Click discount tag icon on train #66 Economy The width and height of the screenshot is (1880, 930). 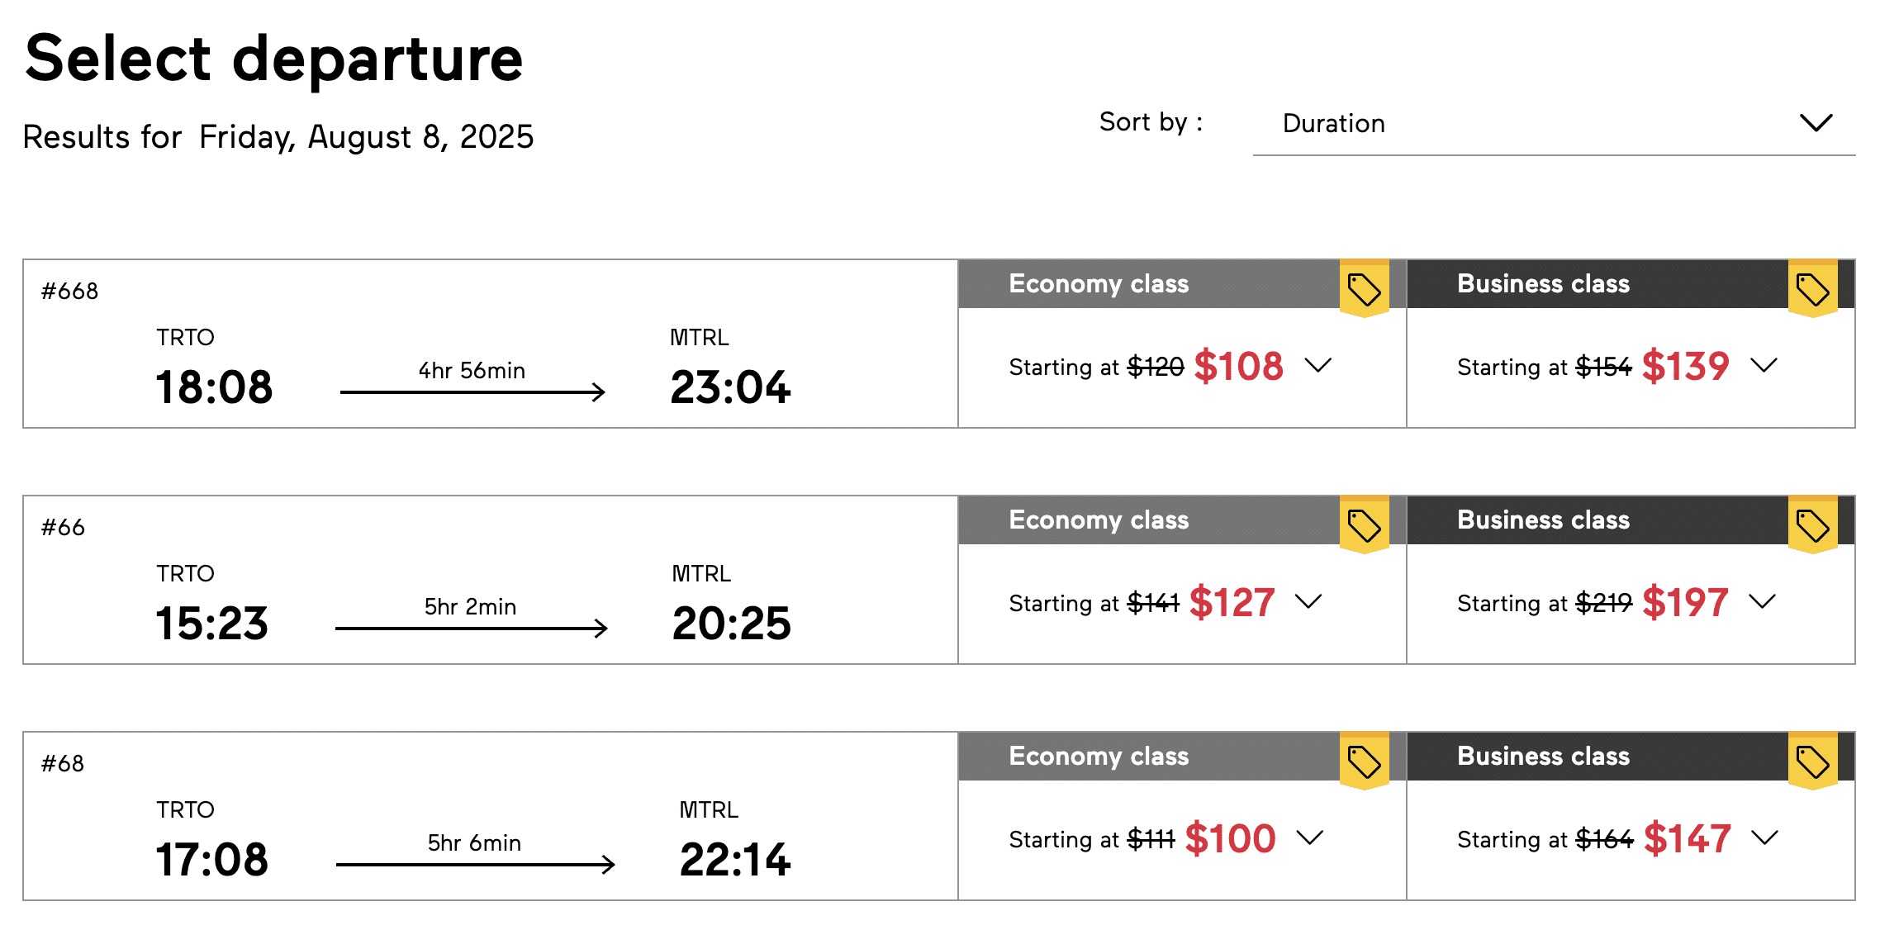pyautogui.click(x=1364, y=525)
